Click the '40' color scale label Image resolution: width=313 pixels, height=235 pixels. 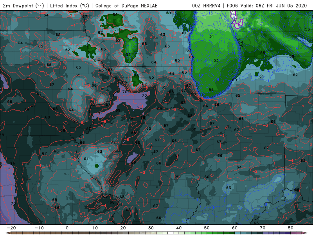[179, 228]
